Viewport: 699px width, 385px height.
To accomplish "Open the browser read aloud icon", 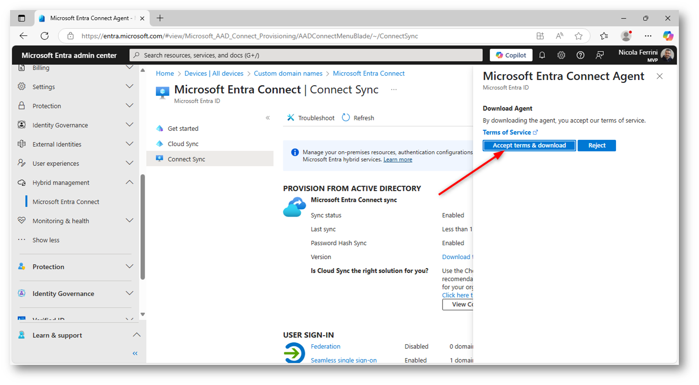I will click(559, 36).
